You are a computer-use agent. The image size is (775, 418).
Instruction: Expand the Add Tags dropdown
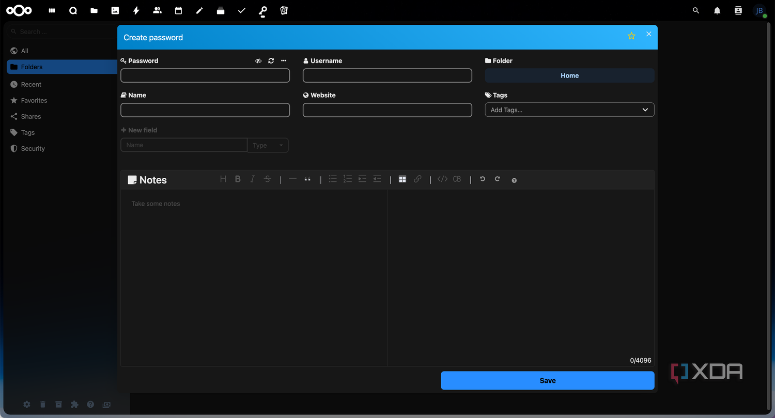click(569, 110)
